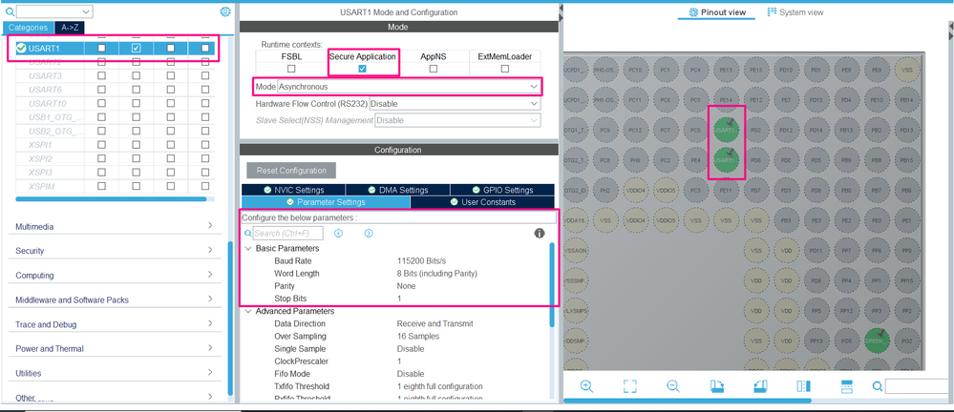Collapse the Basic Parameters section

247,249
